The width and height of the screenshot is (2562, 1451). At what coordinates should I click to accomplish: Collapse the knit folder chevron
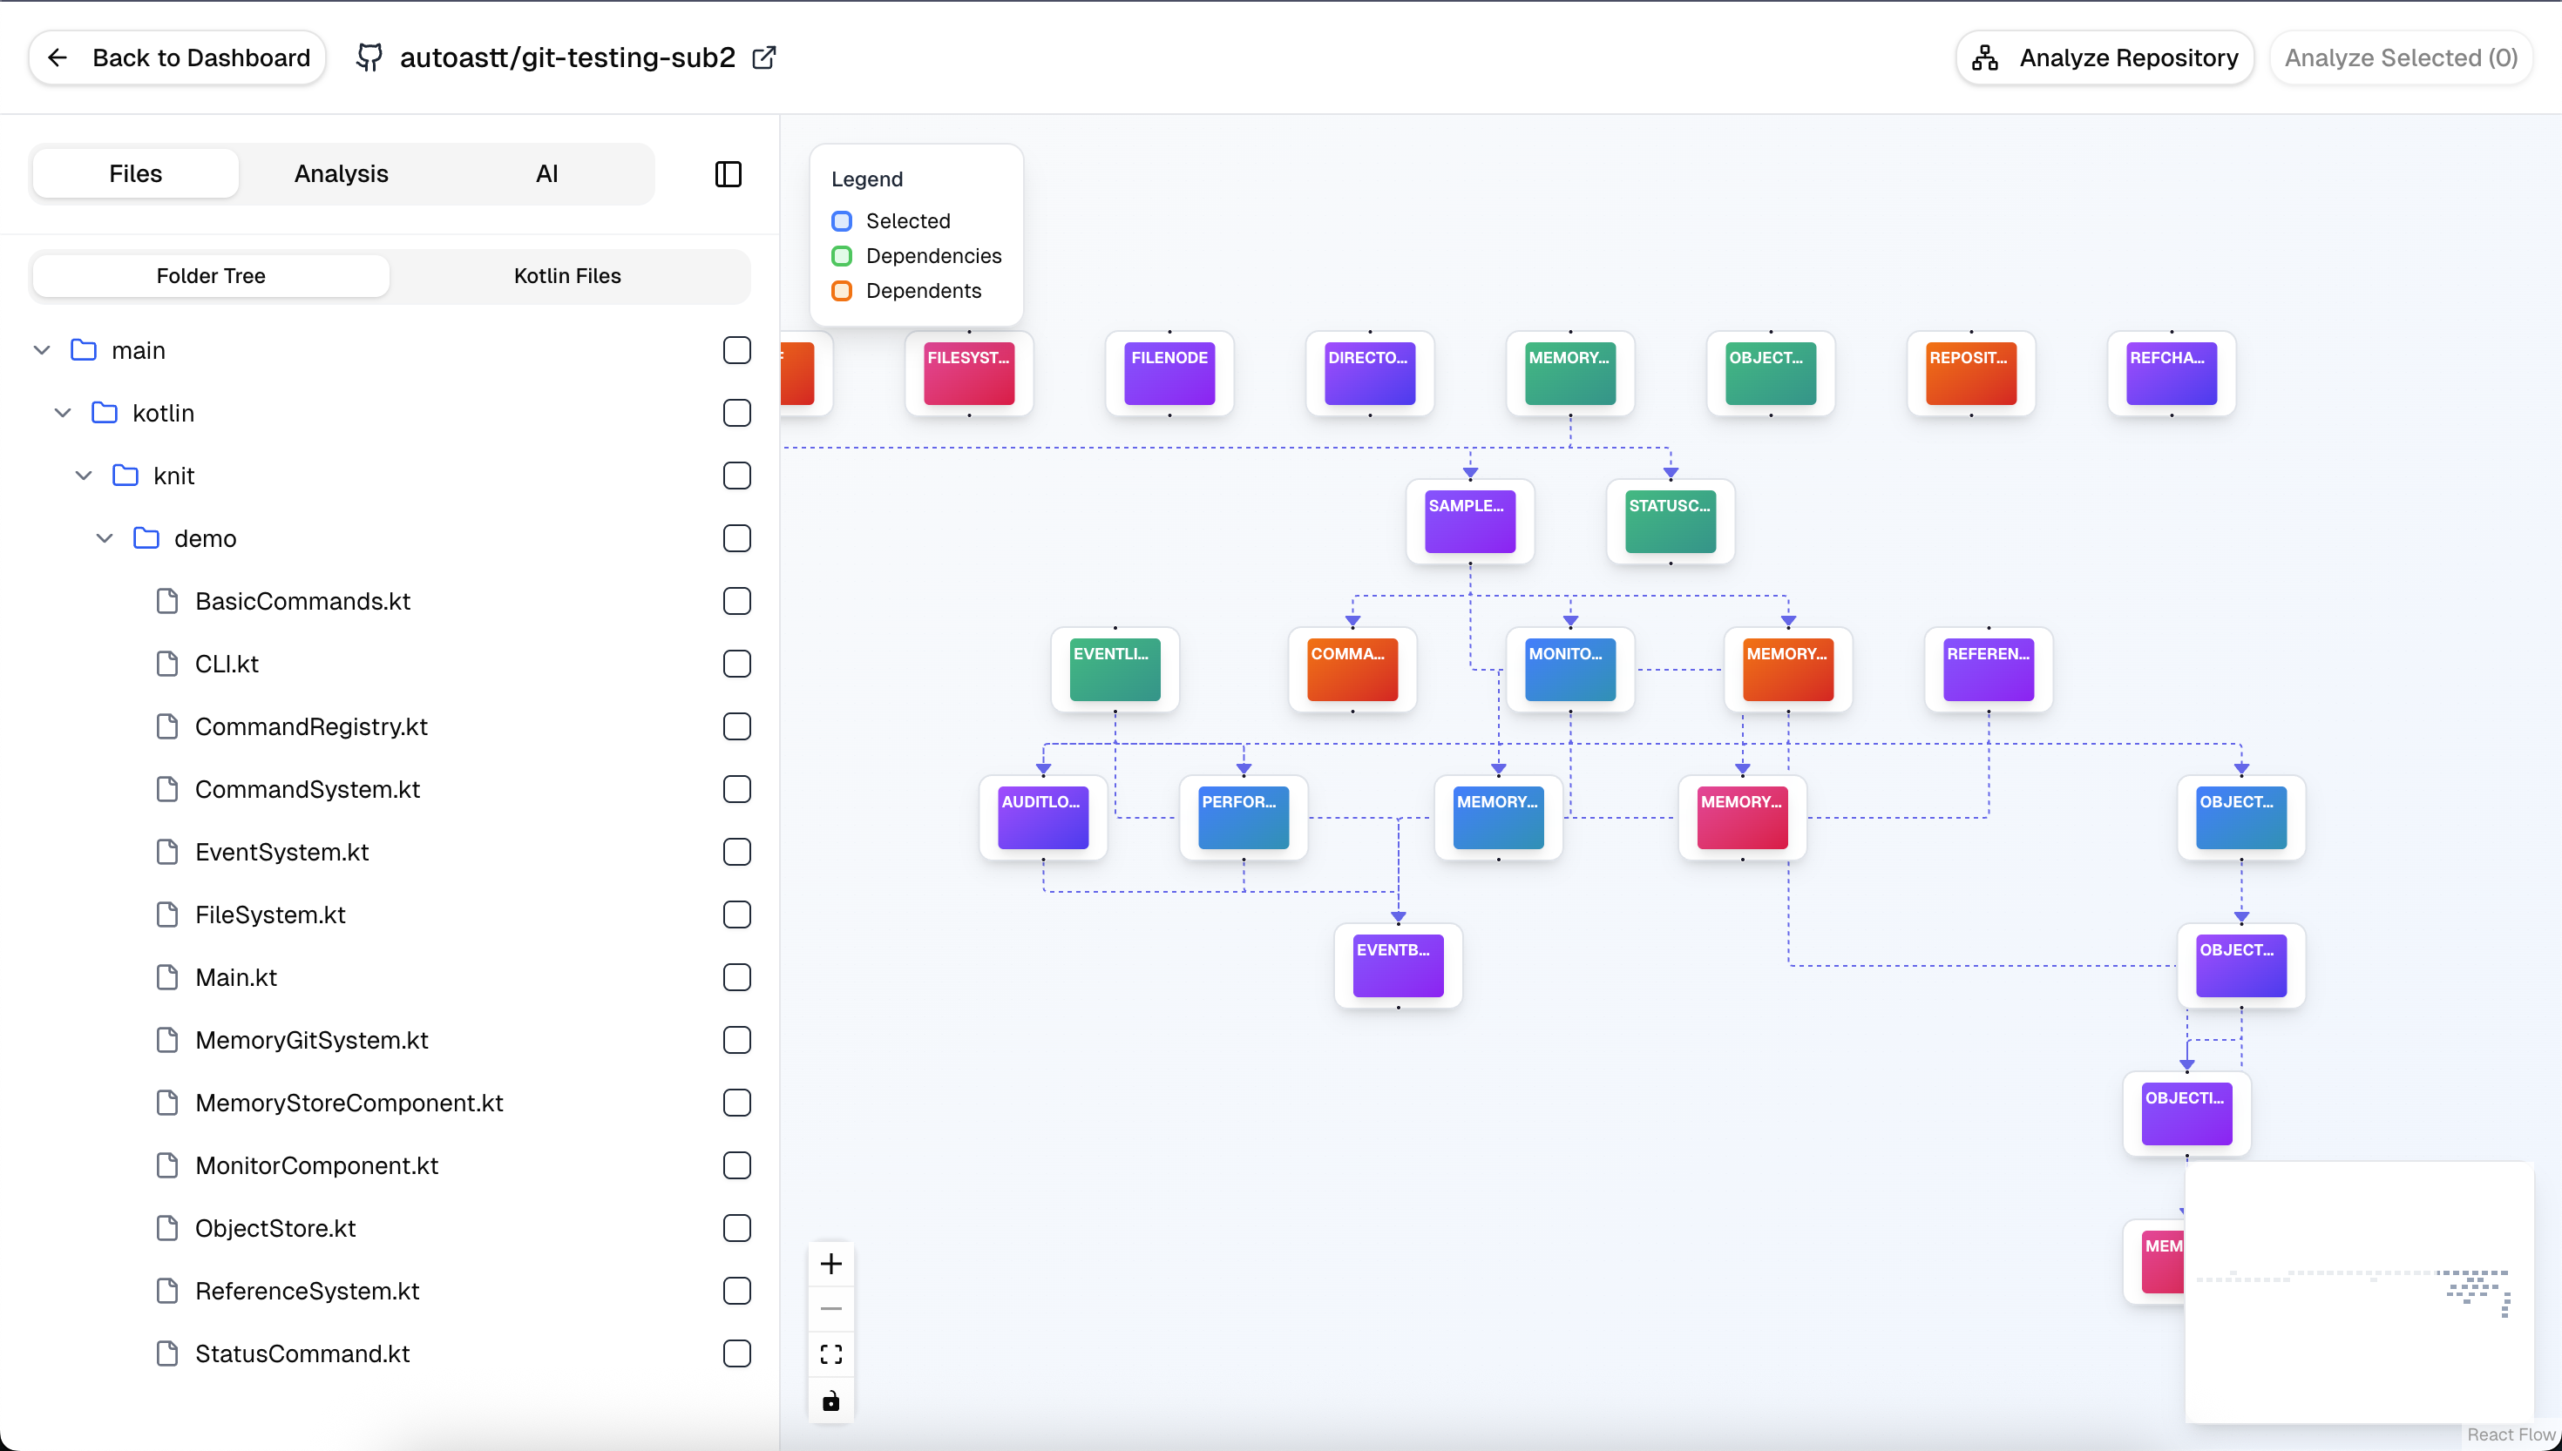tap(84, 476)
